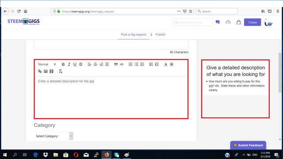
Task: Toggle italic formatting in the editor
Action: (x=69, y=64)
